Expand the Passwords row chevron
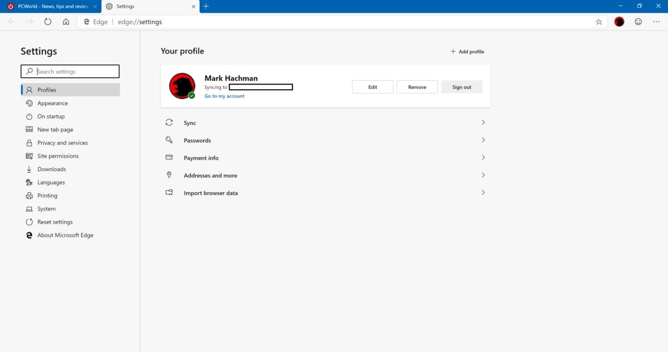Viewport: 668px width, 352px height. tap(483, 140)
